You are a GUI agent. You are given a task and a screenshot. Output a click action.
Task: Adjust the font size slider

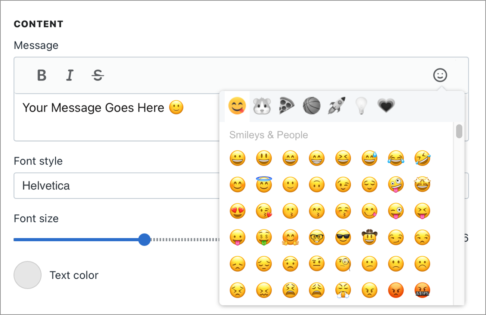(145, 239)
